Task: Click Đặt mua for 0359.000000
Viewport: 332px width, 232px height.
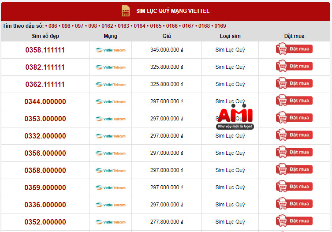Action: 294,186
